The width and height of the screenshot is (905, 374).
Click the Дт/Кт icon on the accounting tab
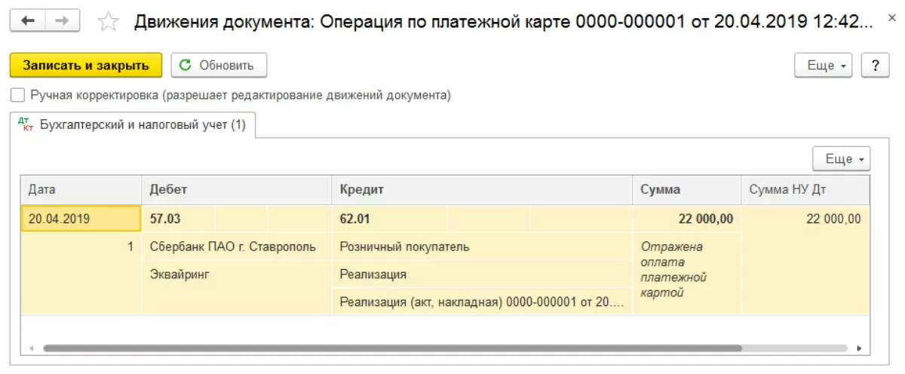click(27, 125)
